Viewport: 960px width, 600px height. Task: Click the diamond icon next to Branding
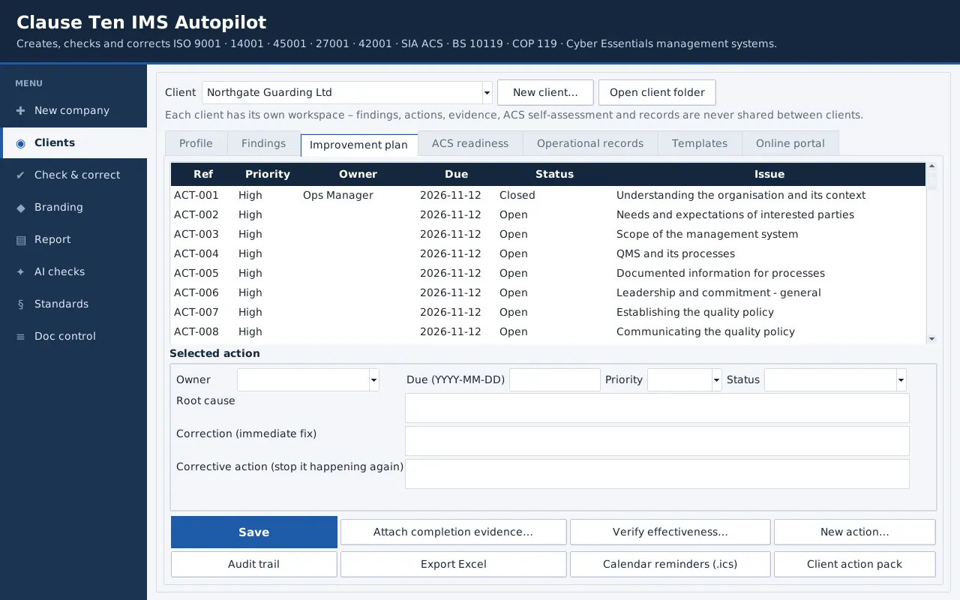pyautogui.click(x=20, y=207)
